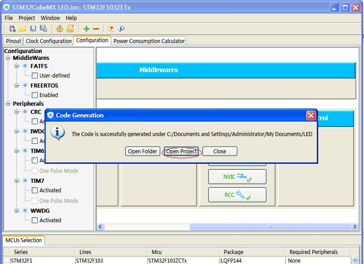Screen dimensions: 364x264
Task: Click the Save Project floppy icon
Action: (x=33, y=29)
